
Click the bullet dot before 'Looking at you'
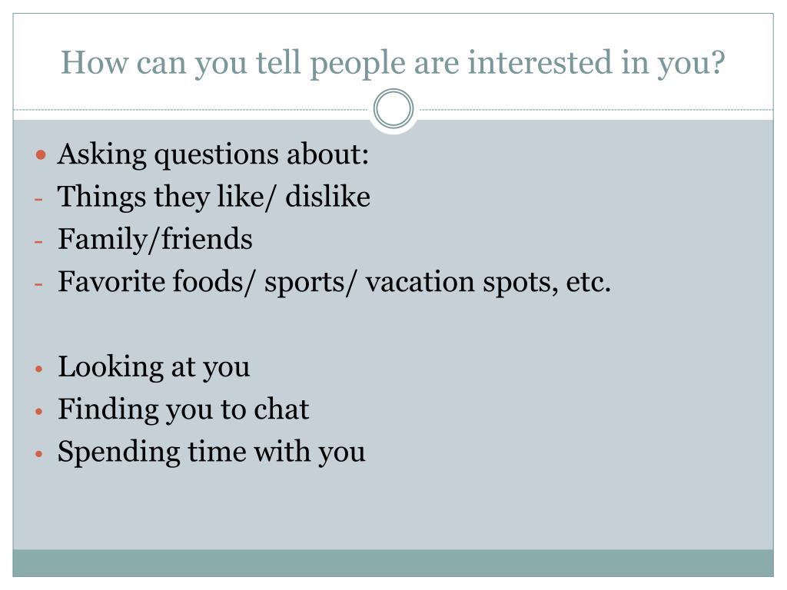pos(40,370)
